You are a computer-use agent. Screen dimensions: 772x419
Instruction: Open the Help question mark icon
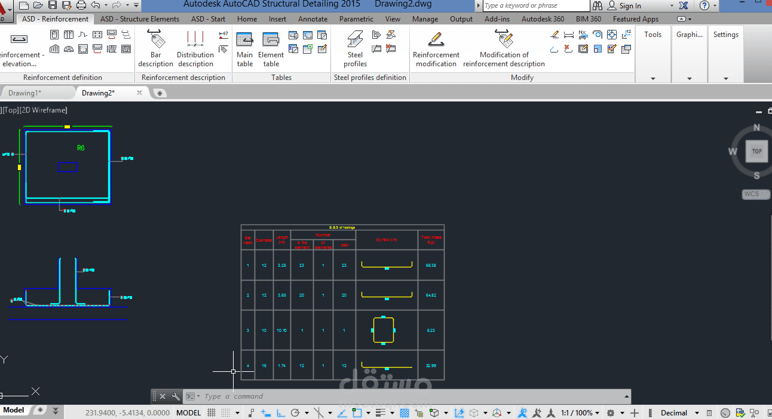point(704,5)
